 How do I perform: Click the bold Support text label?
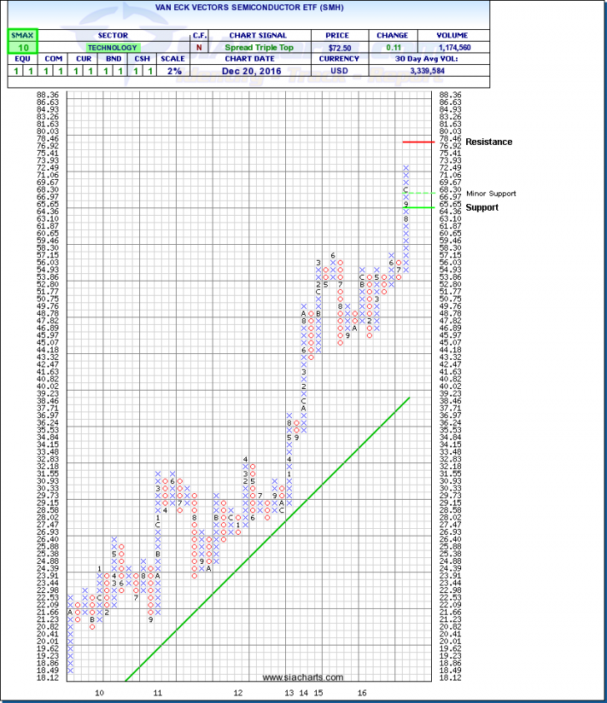(x=481, y=207)
